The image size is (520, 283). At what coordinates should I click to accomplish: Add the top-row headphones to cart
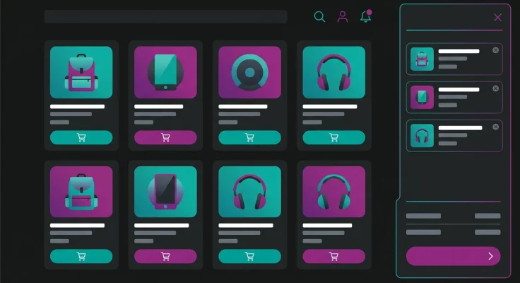[333, 137]
